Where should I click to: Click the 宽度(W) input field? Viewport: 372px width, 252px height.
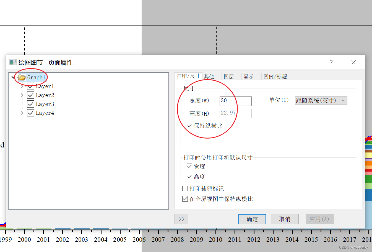[x=235, y=101]
